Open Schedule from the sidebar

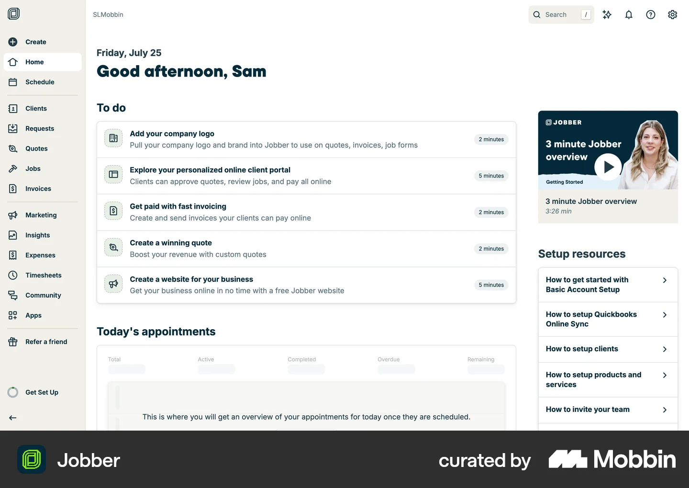[x=43, y=82]
